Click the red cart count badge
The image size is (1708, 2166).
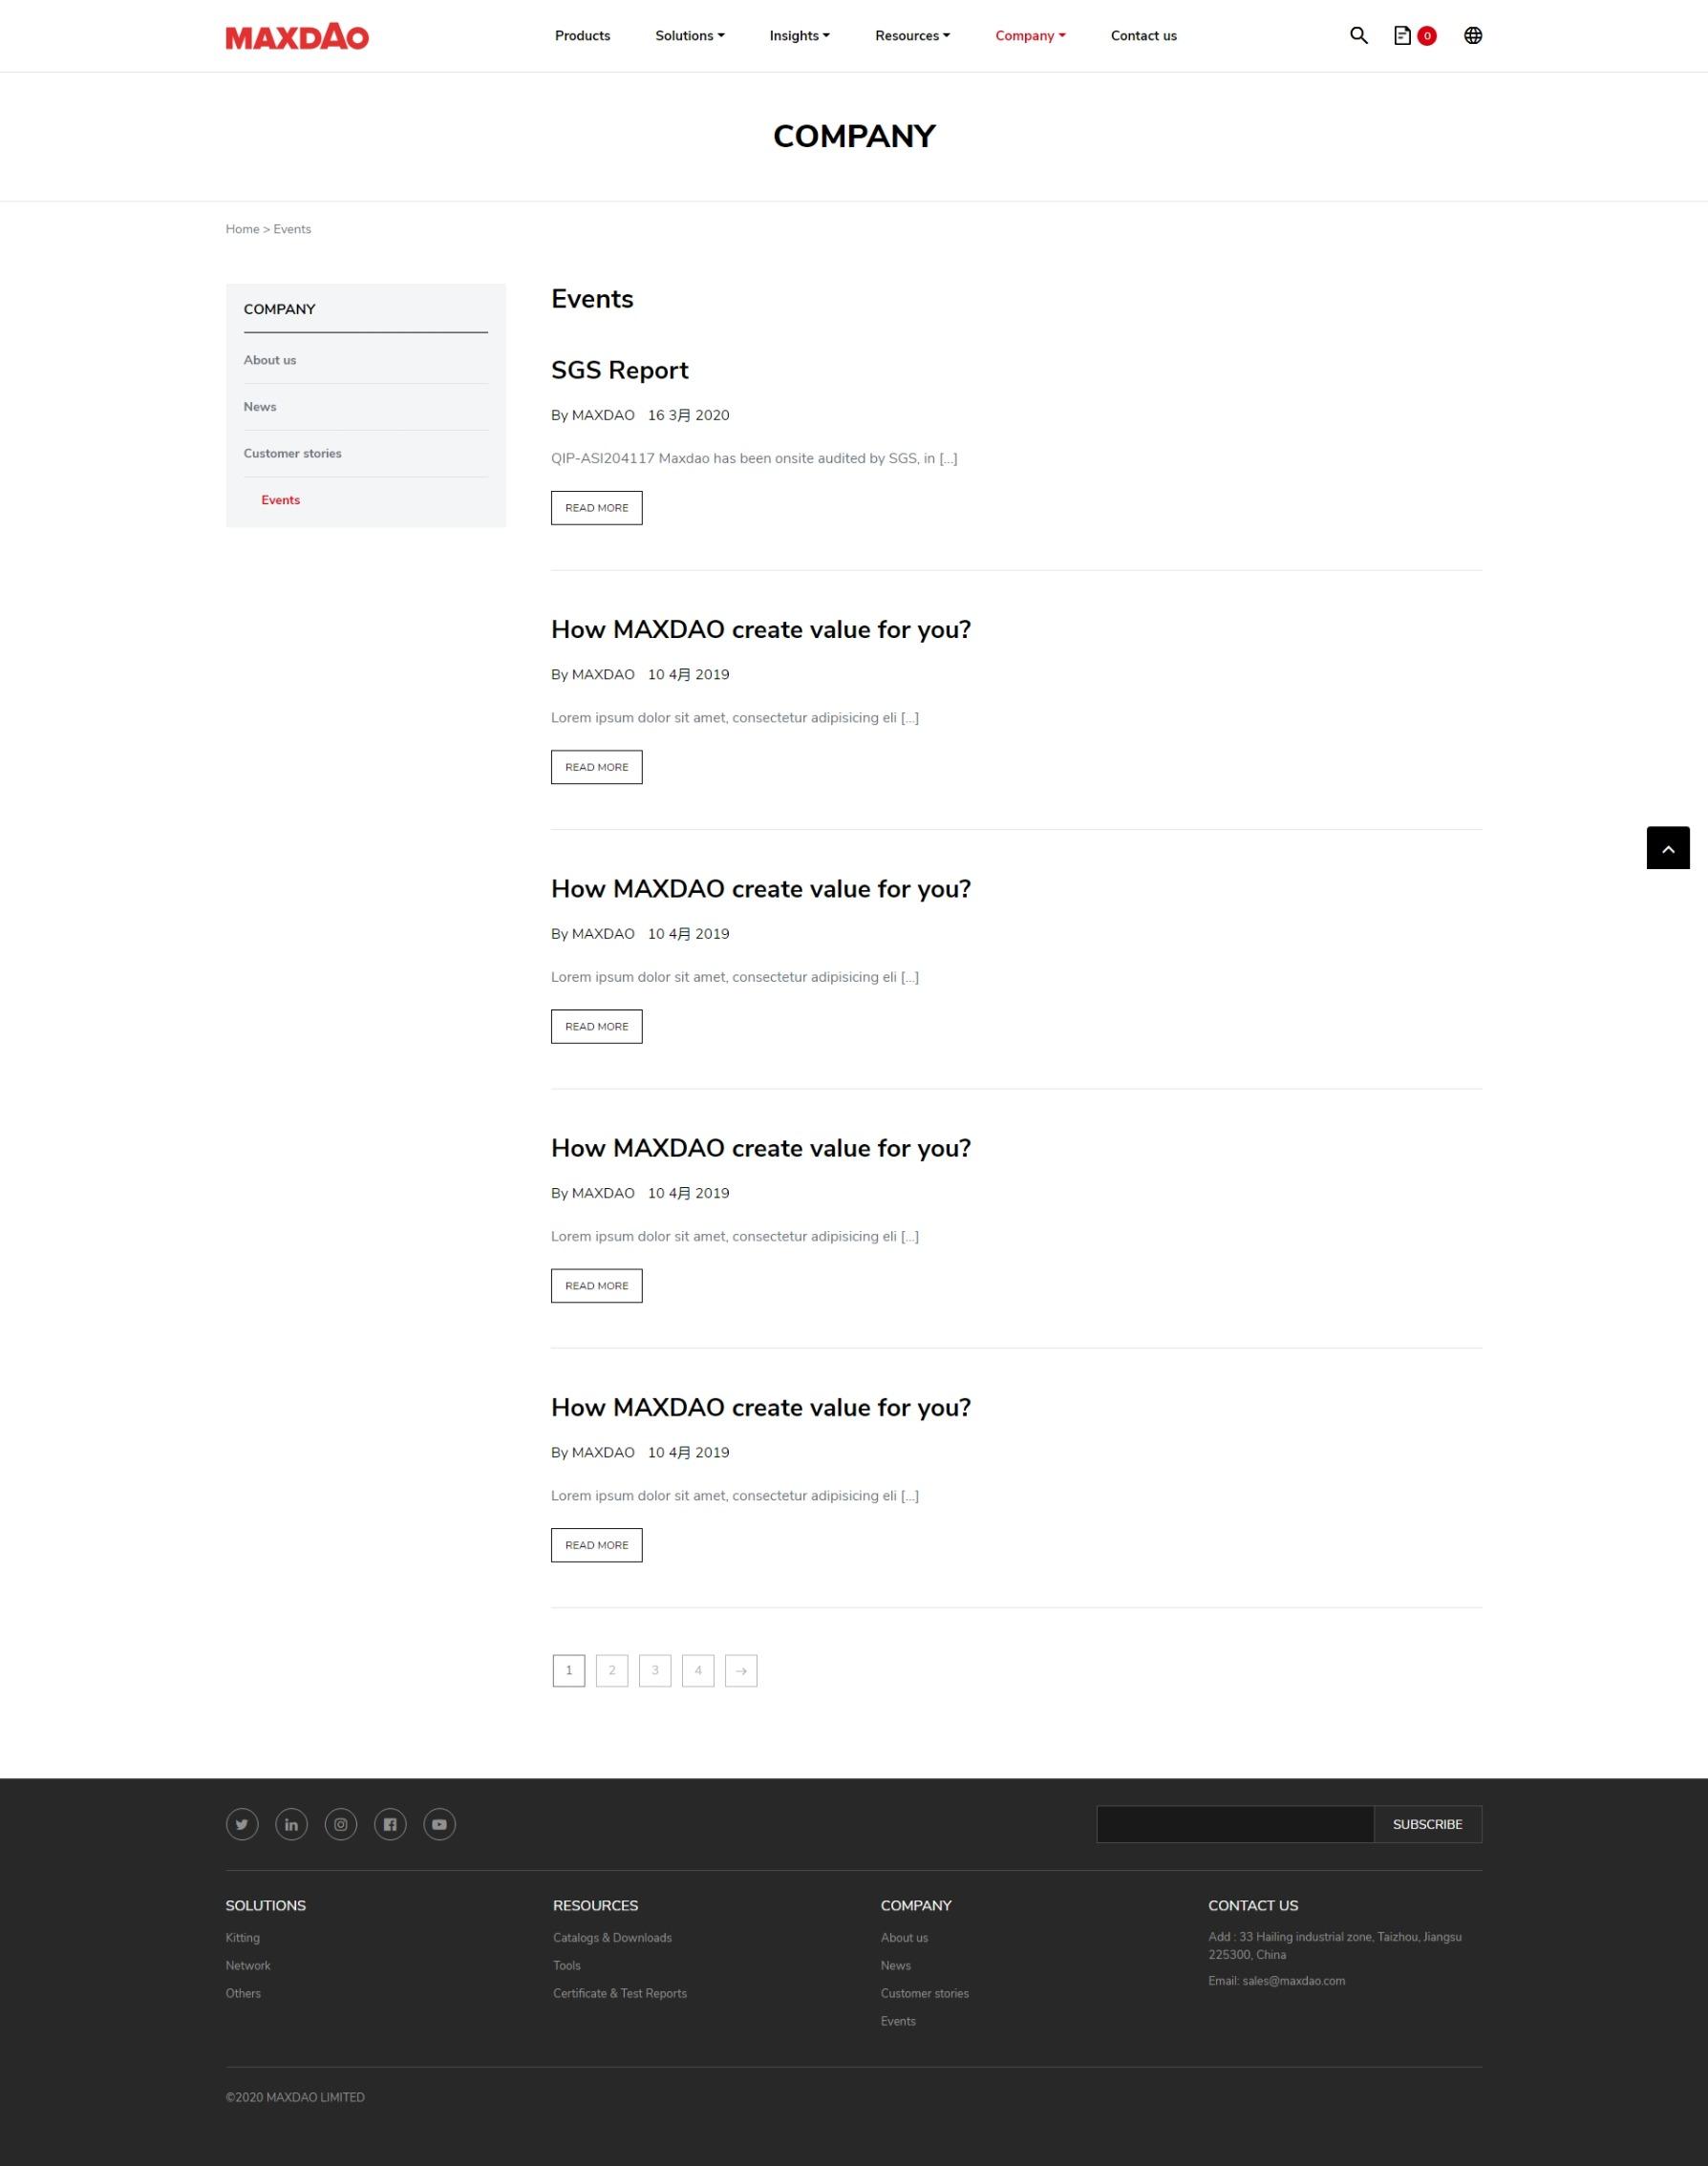tap(1427, 36)
